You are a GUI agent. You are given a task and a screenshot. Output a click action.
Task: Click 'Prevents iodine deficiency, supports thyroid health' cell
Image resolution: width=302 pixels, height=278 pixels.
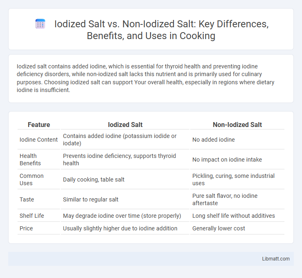pos(125,160)
